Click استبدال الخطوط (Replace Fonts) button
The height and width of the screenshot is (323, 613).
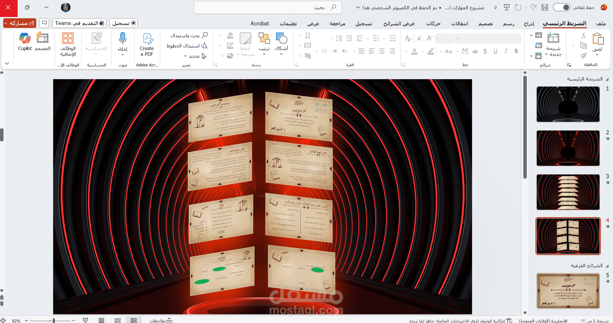point(187,46)
